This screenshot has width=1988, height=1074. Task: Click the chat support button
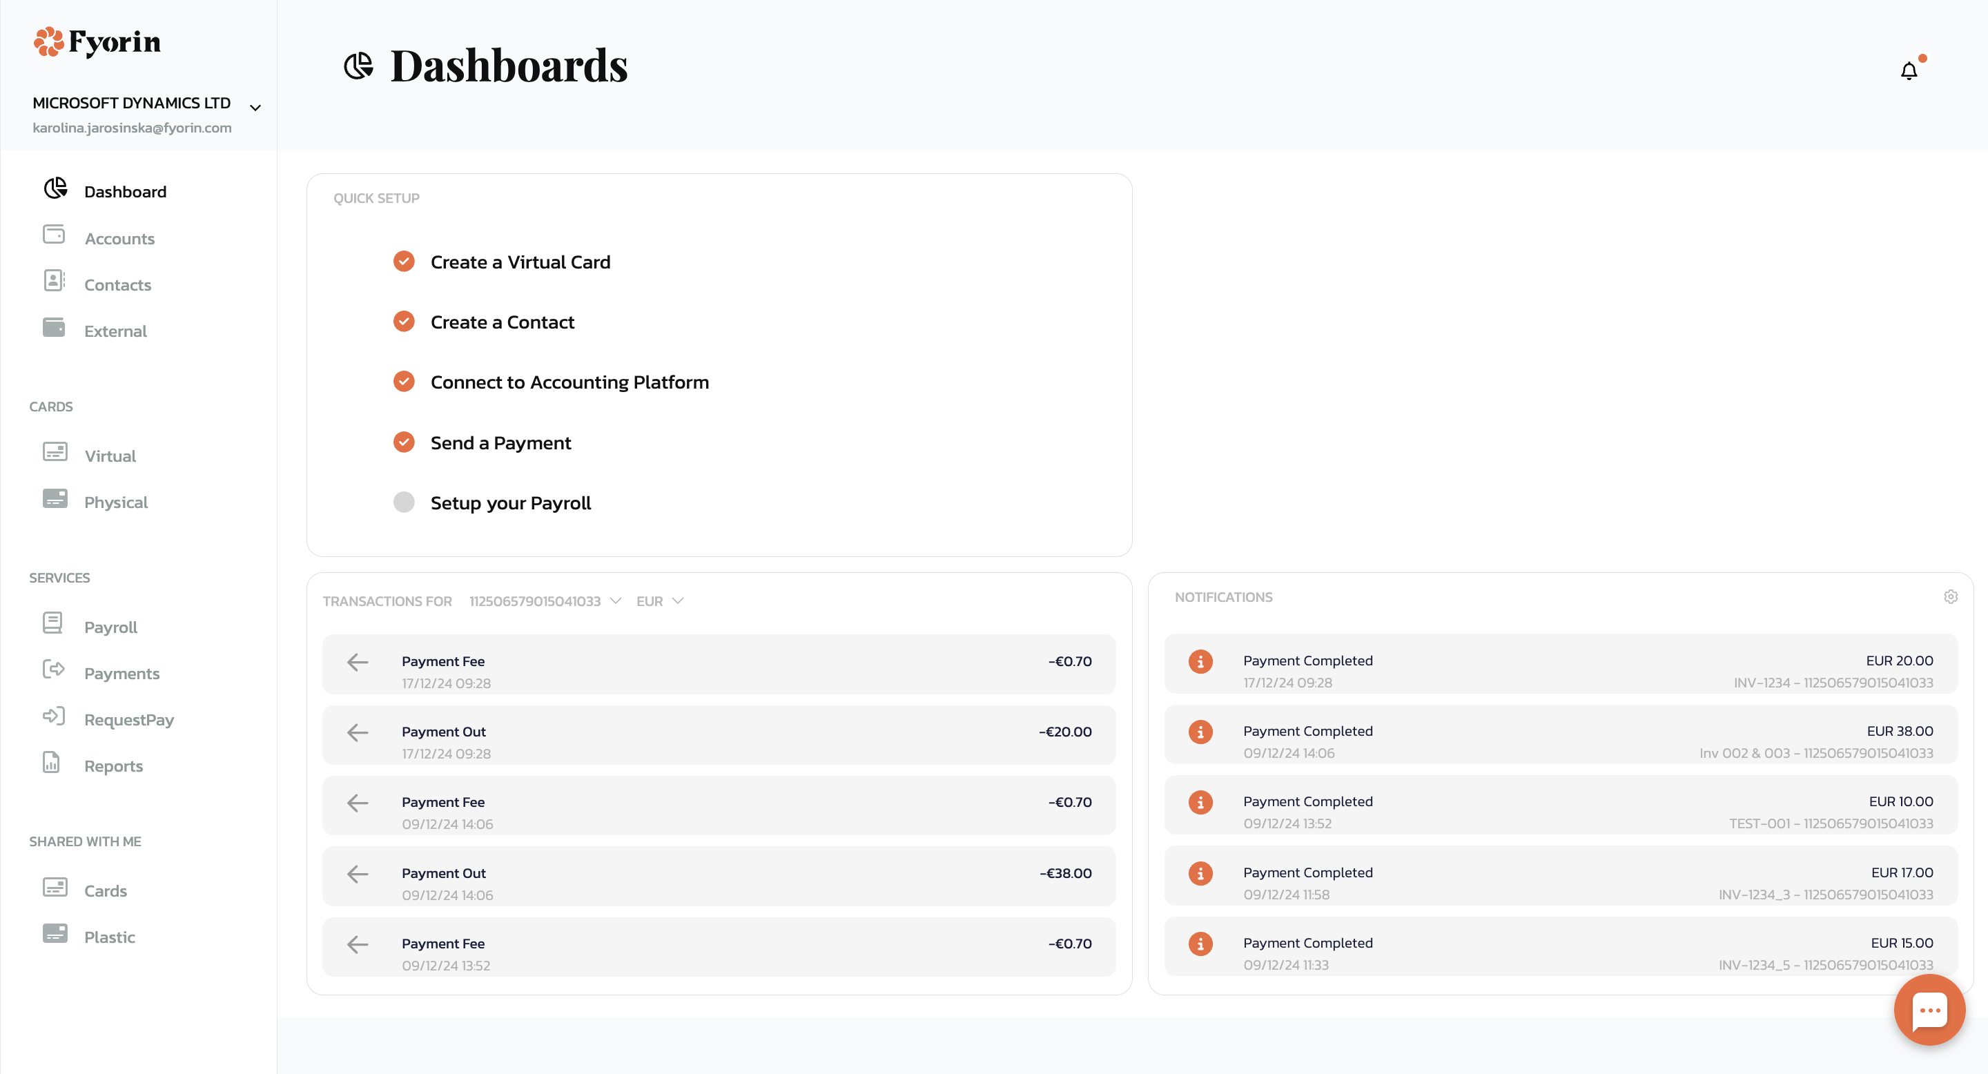click(x=1930, y=1010)
